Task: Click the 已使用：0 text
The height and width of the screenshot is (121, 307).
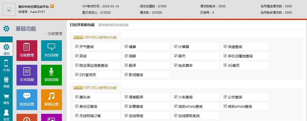Action: click(207, 12)
